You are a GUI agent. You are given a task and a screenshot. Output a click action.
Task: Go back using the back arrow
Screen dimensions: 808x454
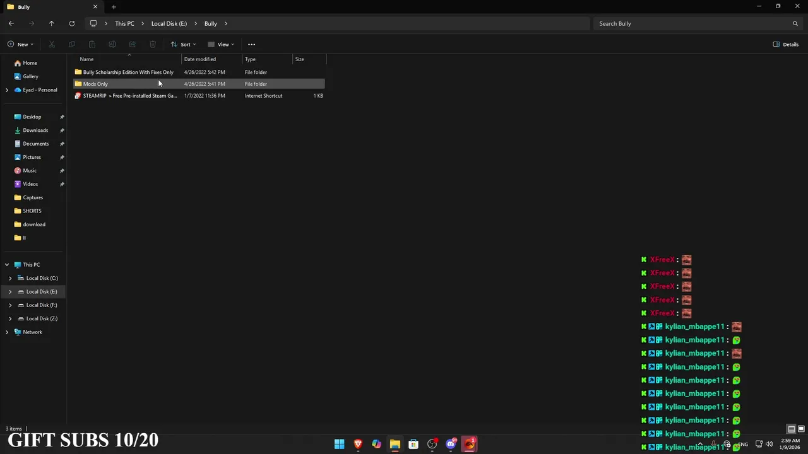tap(11, 23)
